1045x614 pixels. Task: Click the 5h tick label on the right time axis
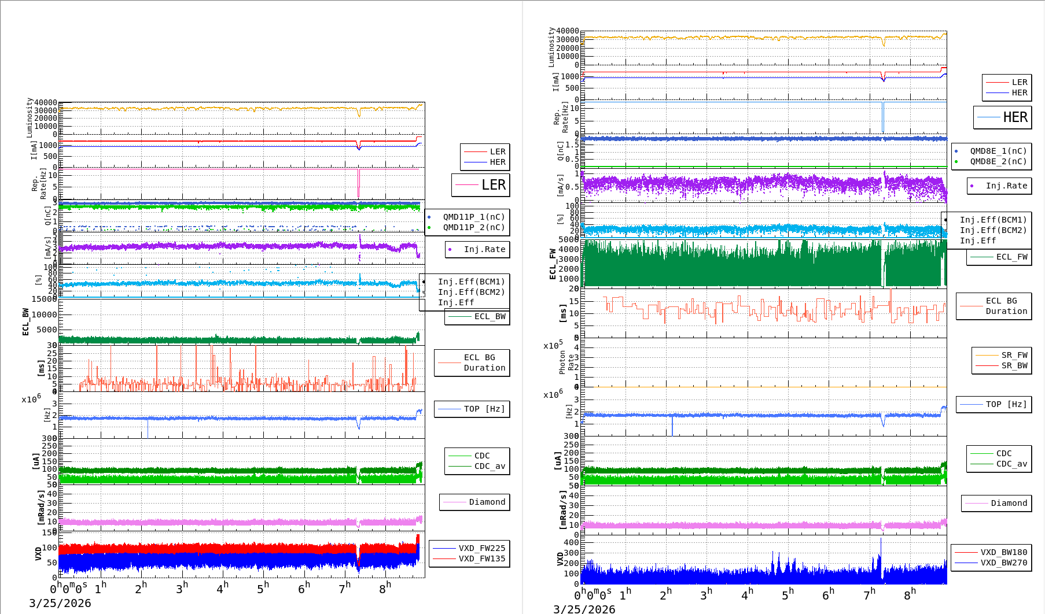pyautogui.click(x=788, y=594)
